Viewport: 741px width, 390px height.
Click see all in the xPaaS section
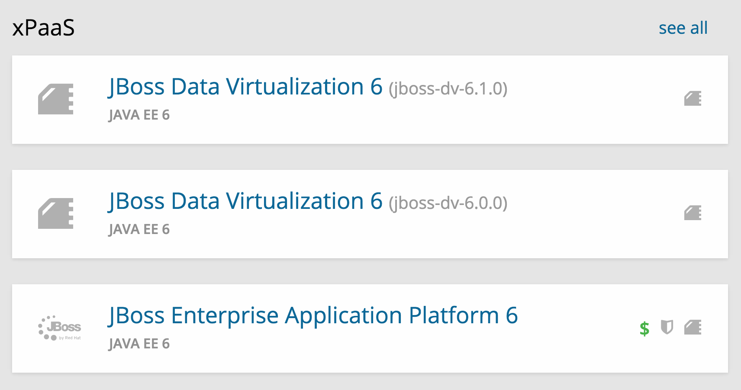pyautogui.click(x=683, y=27)
